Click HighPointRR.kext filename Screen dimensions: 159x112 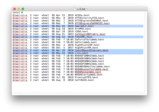pyautogui.click(x=86, y=48)
